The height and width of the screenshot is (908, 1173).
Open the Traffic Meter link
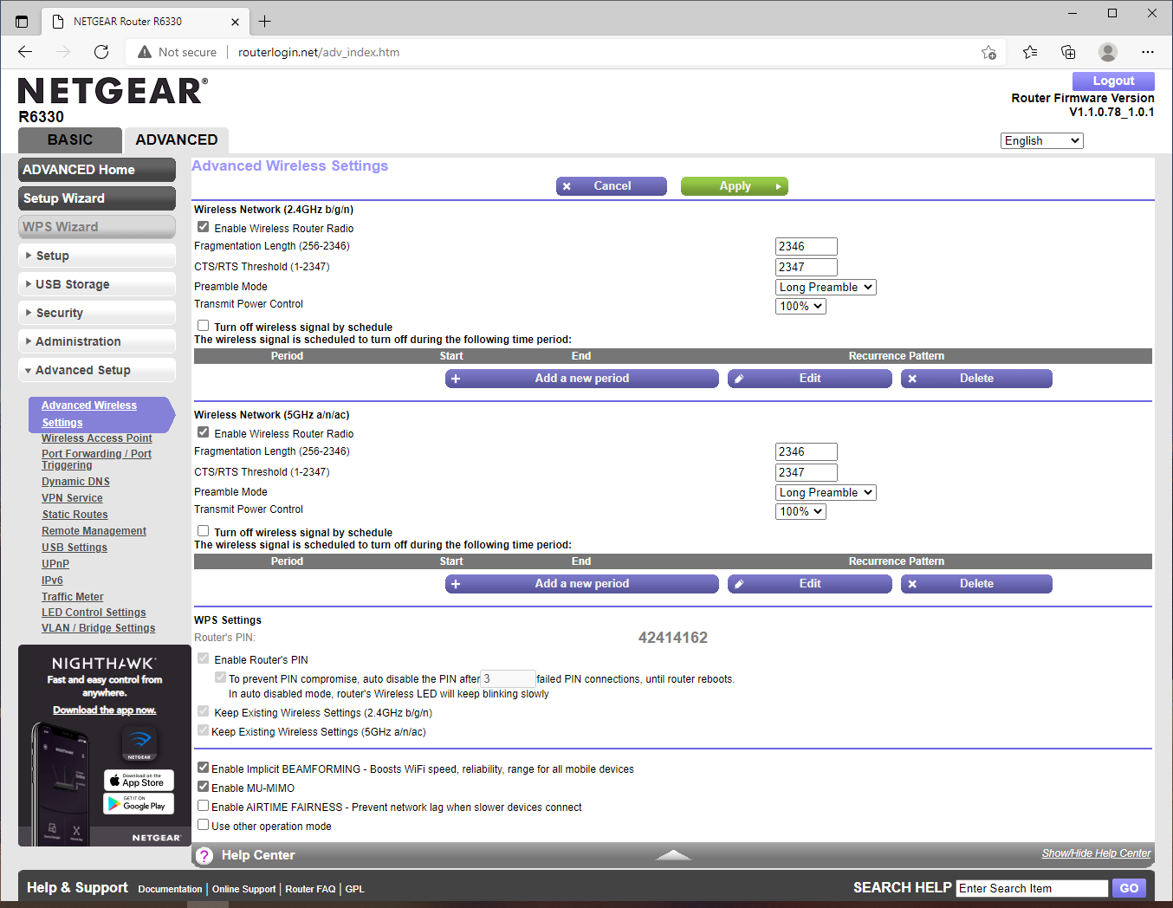[73, 597]
